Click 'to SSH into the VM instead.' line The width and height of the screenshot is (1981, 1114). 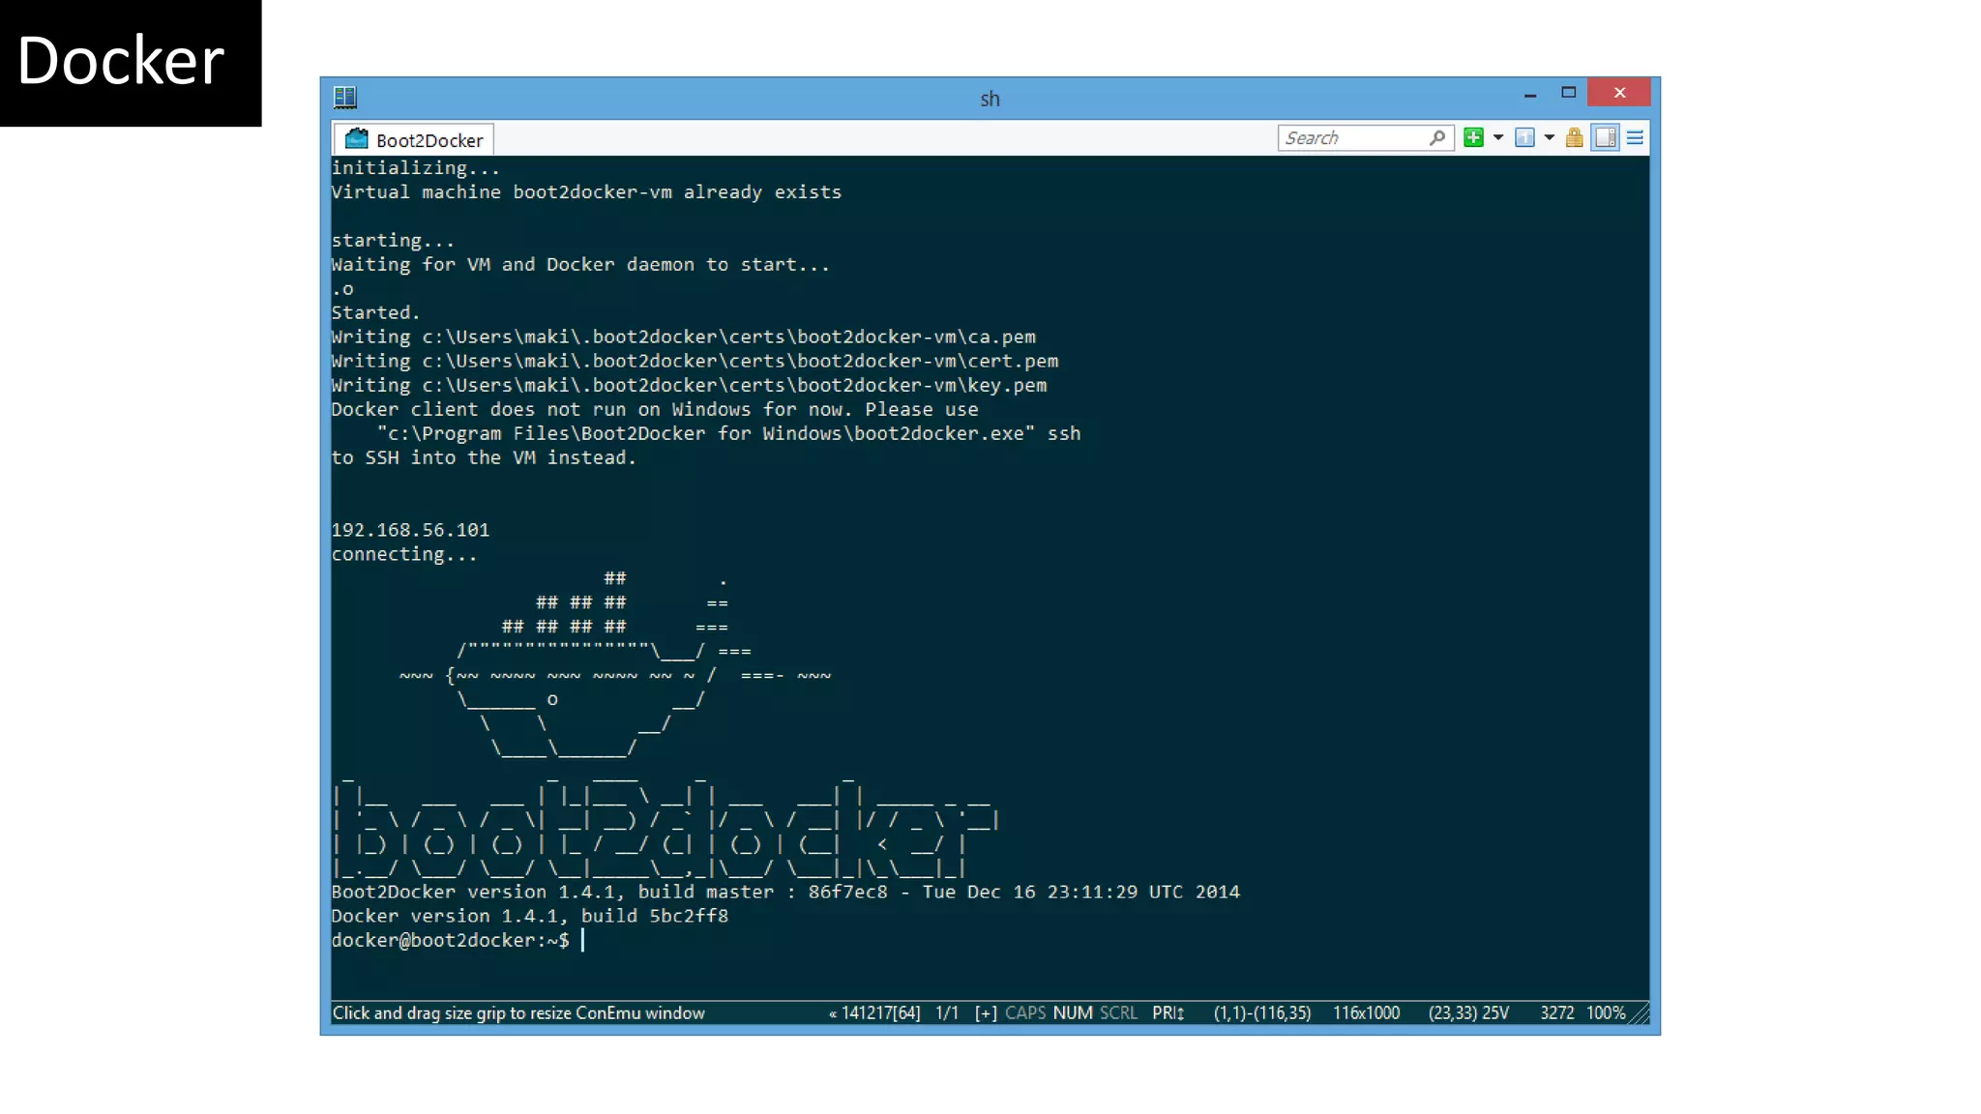484,457
